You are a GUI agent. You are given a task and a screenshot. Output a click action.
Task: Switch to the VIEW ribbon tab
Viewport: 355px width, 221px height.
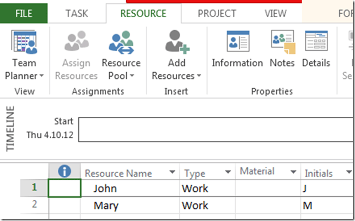tap(275, 13)
